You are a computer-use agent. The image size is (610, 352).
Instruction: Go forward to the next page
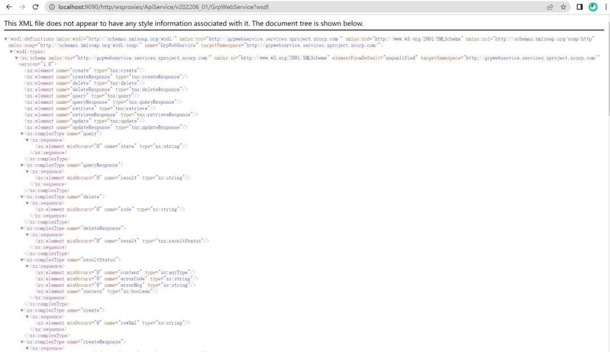point(22,7)
